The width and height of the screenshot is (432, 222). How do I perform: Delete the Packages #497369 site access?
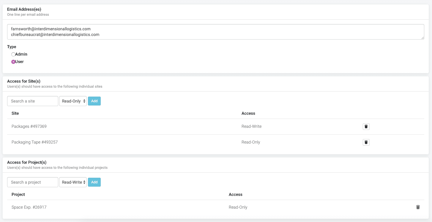(366, 127)
